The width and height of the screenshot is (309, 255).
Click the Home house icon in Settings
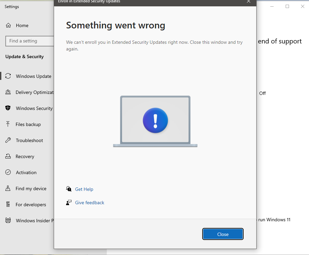pyautogui.click(x=8, y=25)
